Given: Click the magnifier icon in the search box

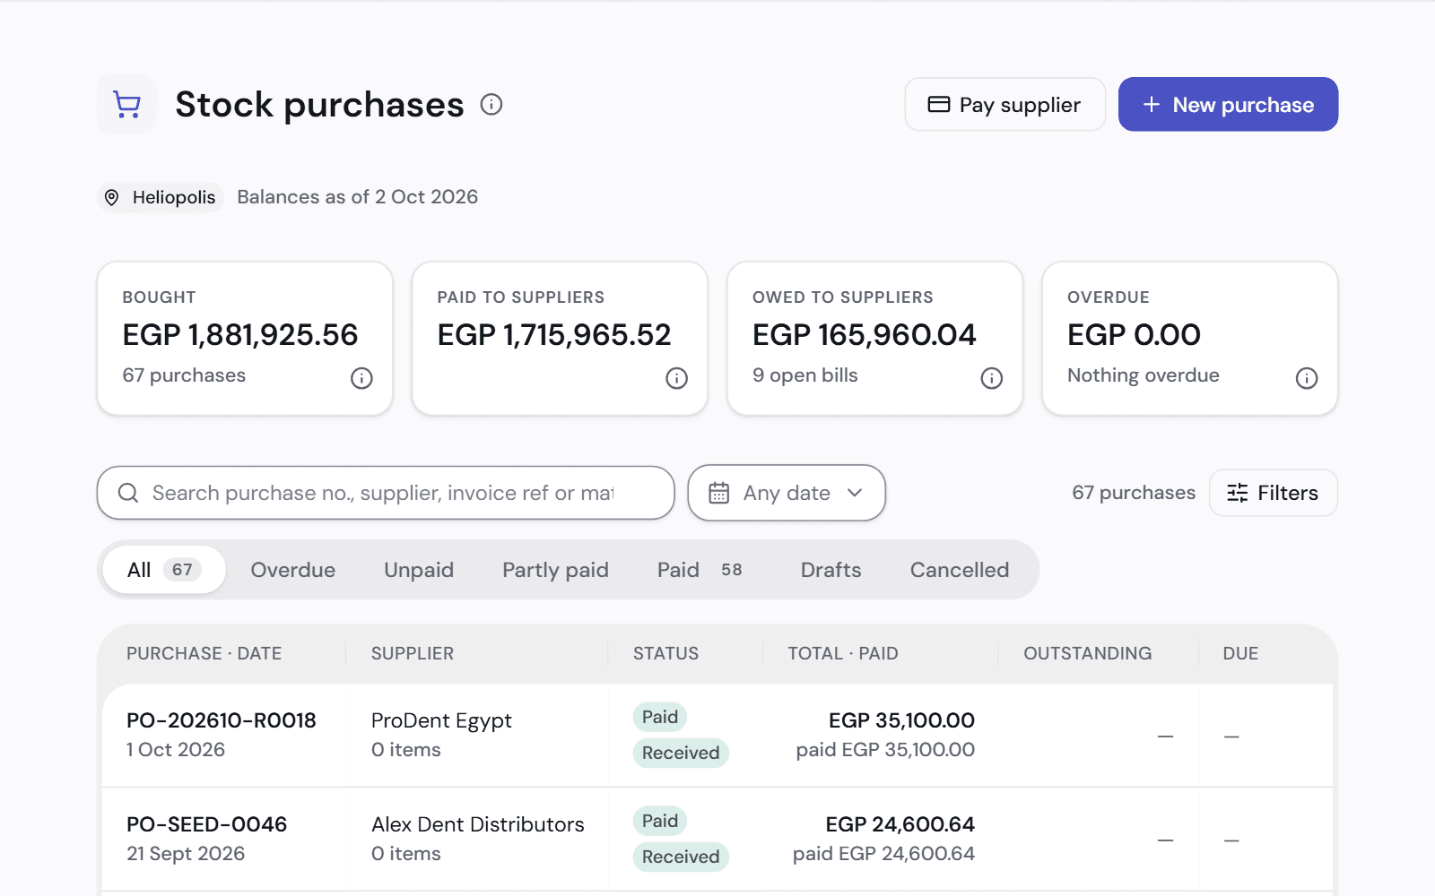Looking at the screenshot, I should coord(128,493).
